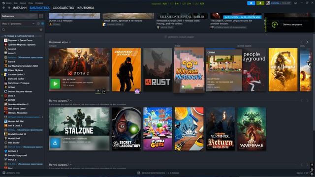This screenshot has height=177, width=315.
Task: Open the blue announcements megaphone button
Action: click(x=251, y=3)
